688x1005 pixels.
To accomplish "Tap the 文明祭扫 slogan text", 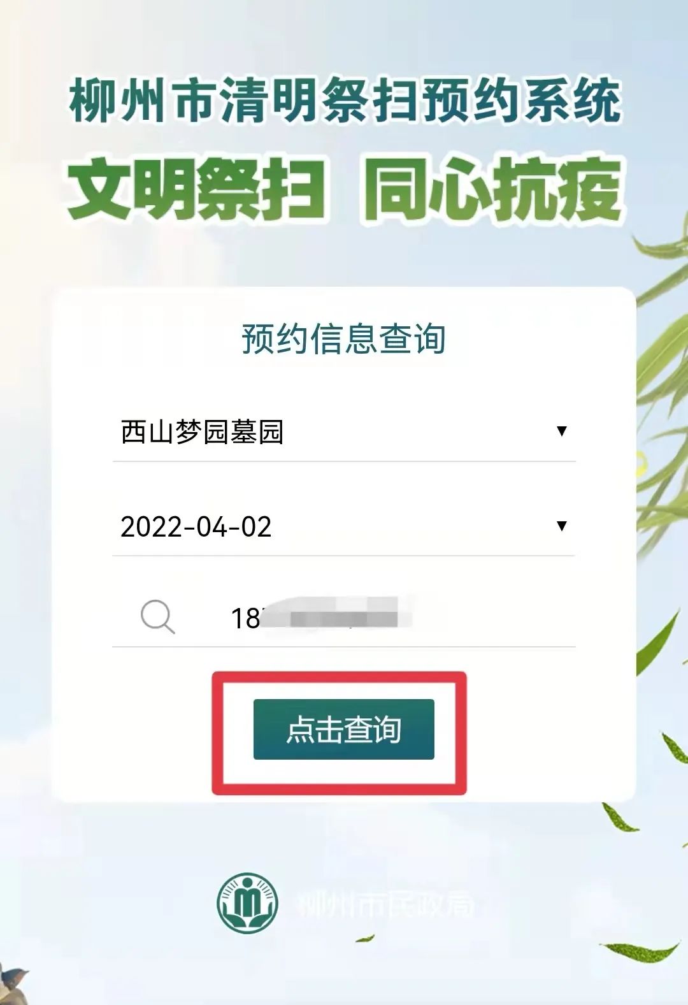I will pyautogui.click(x=196, y=189).
